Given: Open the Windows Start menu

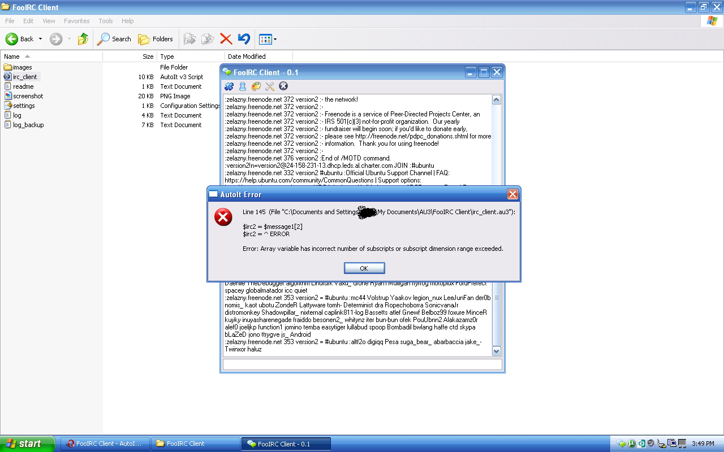Looking at the screenshot, I should [x=28, y=444].
